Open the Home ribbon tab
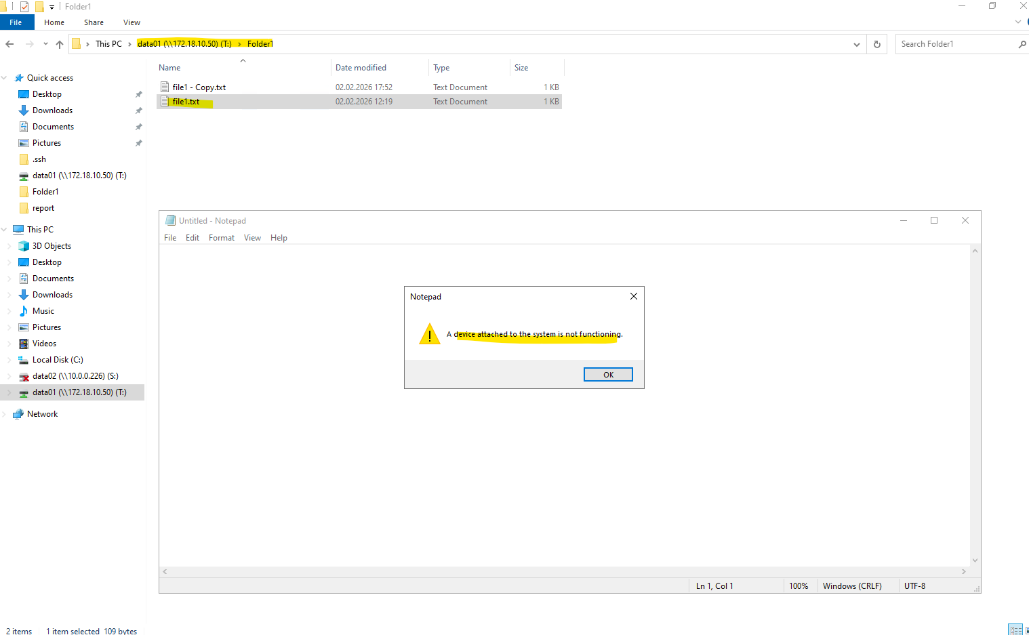The height and width of the screenshot is (635, 1029). [54, 22]
